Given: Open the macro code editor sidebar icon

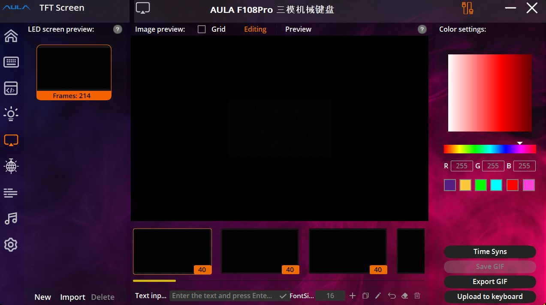Looking at the screenshot, I should pyautogui.click(x=11, y=88).
